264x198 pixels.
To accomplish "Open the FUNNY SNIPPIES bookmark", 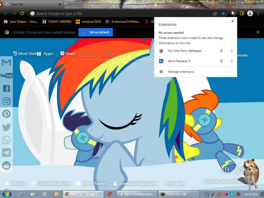I will click(x=57, y=22).
